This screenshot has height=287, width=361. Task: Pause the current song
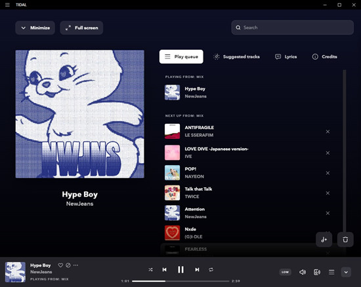[x=180, y=269]
